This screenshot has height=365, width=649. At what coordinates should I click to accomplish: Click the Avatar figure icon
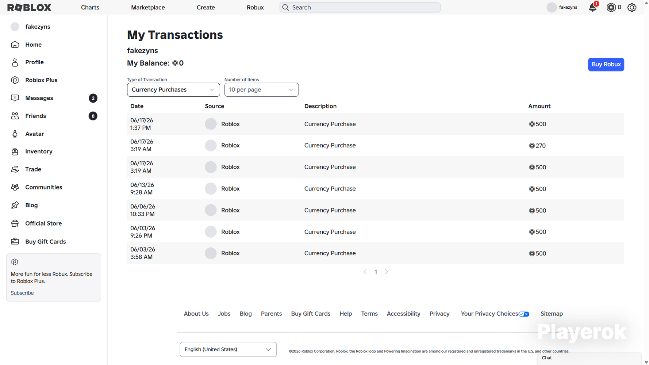pyautogui.click(x=15, y=134)
